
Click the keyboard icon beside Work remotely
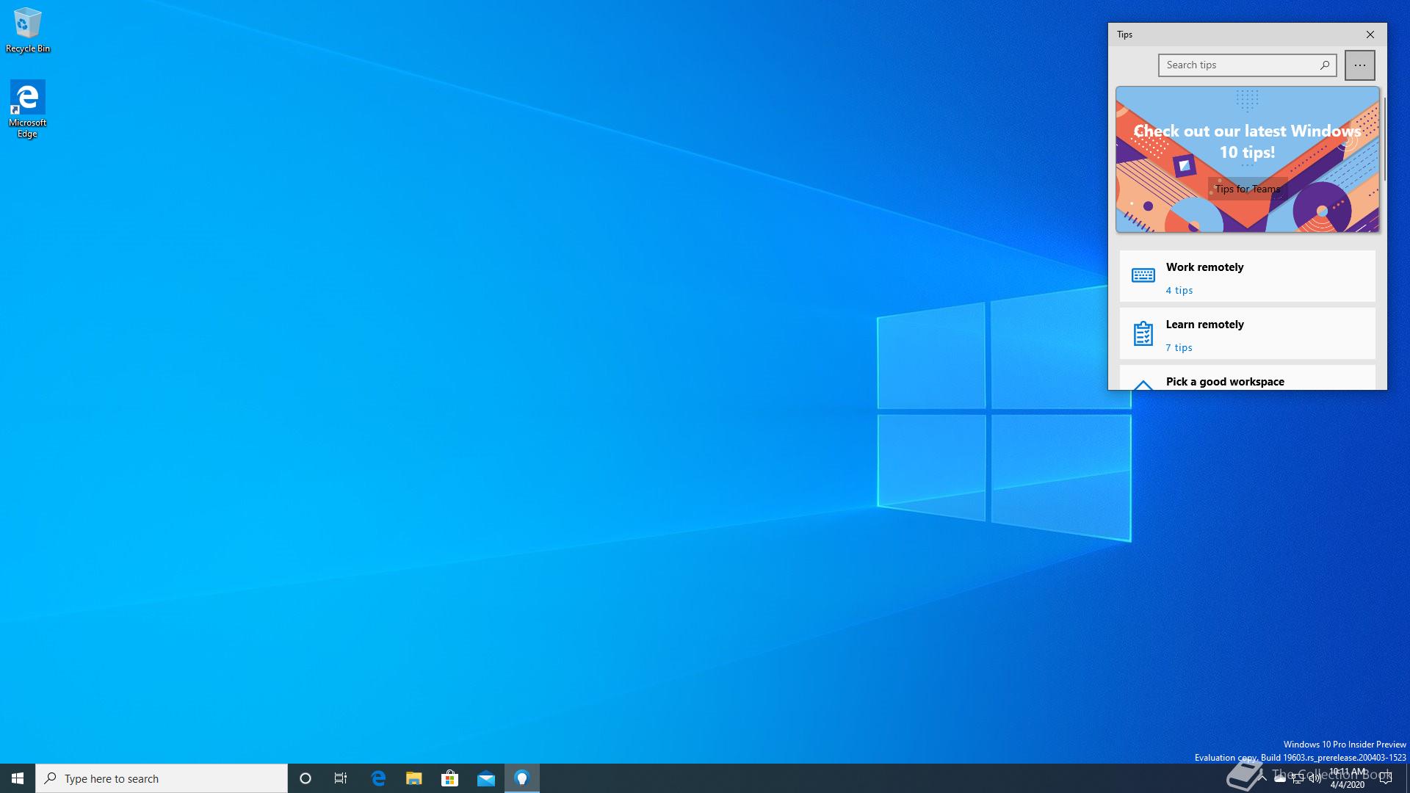click(x=1143, y=275)
